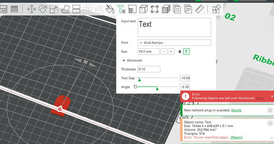274x144 pixels.
Task: Open the Arial Narrow font dropdown
Action: pos(174,43)
